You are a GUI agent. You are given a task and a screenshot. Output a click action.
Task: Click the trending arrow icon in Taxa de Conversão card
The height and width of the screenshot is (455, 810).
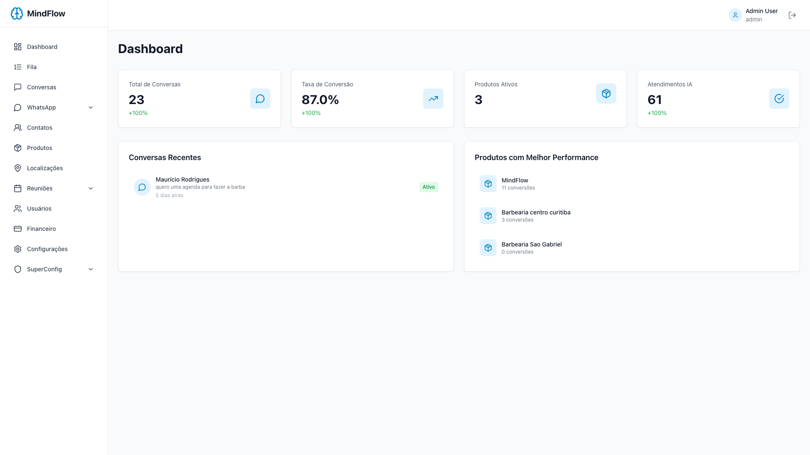click(433, 99)
